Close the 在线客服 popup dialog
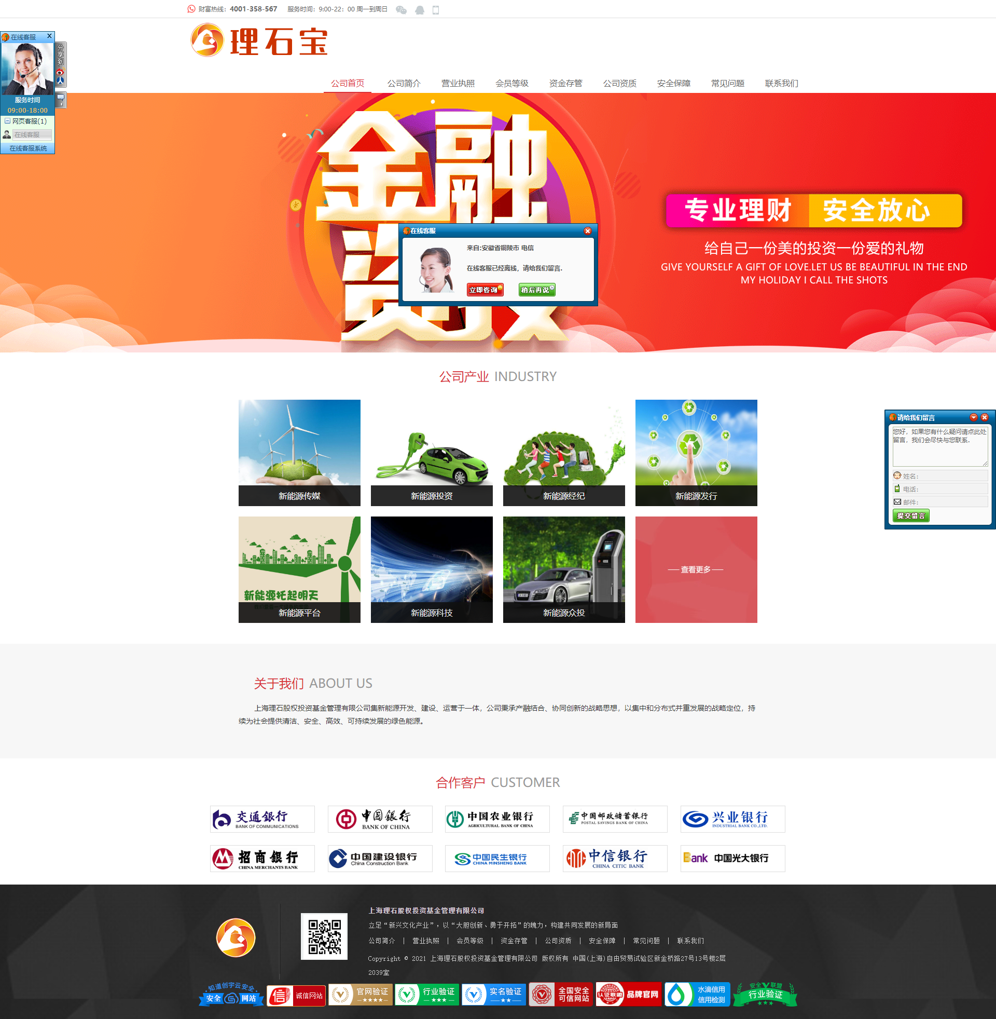 pyautogui.click(x=587, y=231)
